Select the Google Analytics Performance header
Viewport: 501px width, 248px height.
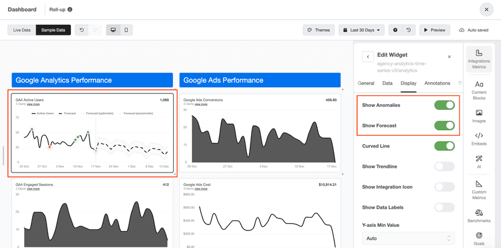pyautogui.click(x=93, y=80)
